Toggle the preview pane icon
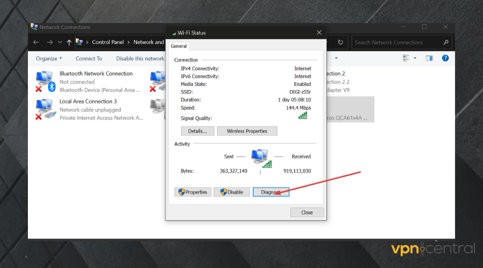Viewport: 483px width, 268px height. 429,58
